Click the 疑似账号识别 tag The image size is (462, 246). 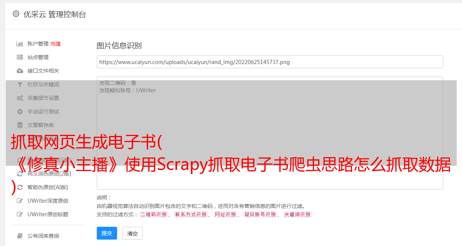pos(260,214)
